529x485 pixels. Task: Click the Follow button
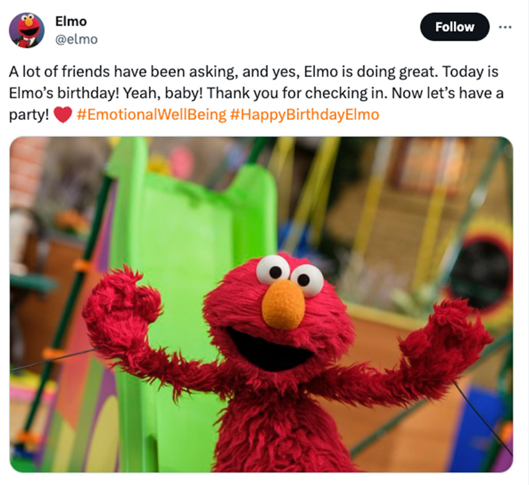(454, 27)
